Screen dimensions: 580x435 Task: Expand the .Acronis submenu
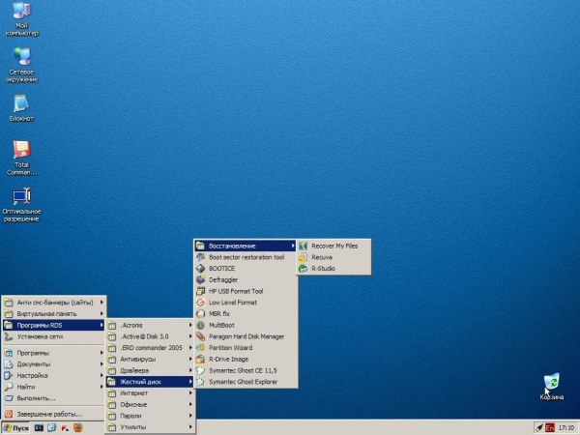click(x=132, y=325)
